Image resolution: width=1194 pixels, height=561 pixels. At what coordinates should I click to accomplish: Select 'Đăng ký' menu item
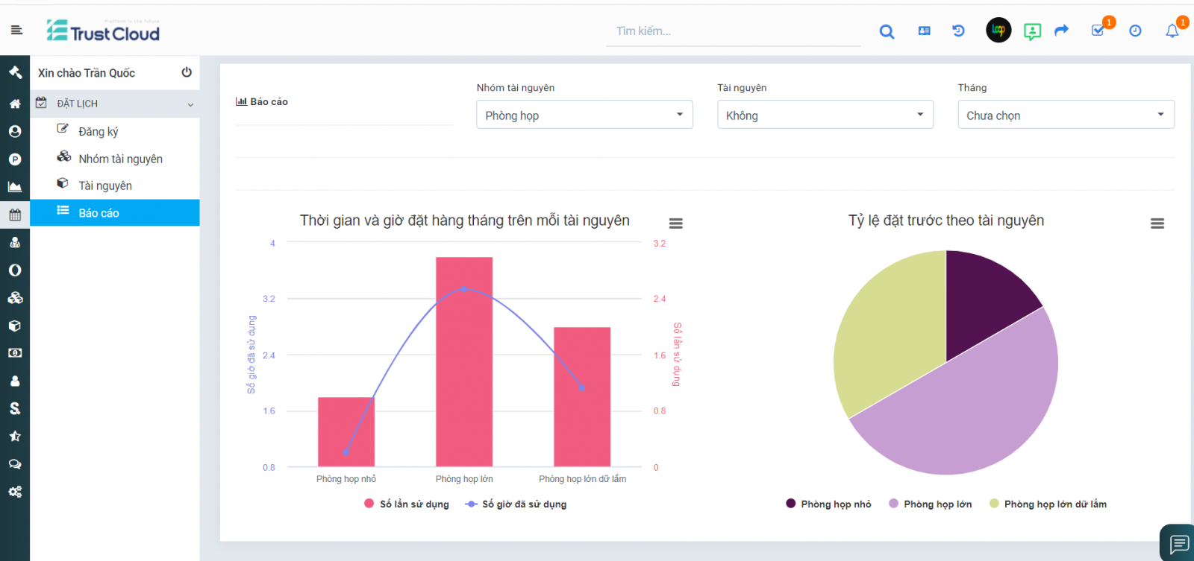[98, 131]
